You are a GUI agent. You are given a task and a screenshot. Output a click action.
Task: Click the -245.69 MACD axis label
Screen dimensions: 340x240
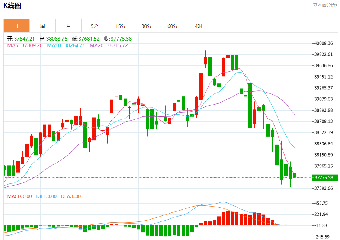pos(321,237)
